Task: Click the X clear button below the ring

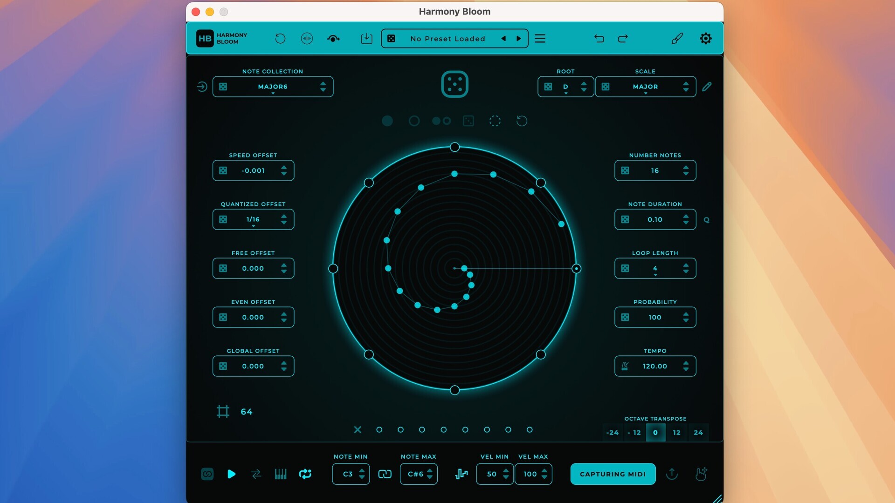Action: pyautogui.click(x=358, y=429)
